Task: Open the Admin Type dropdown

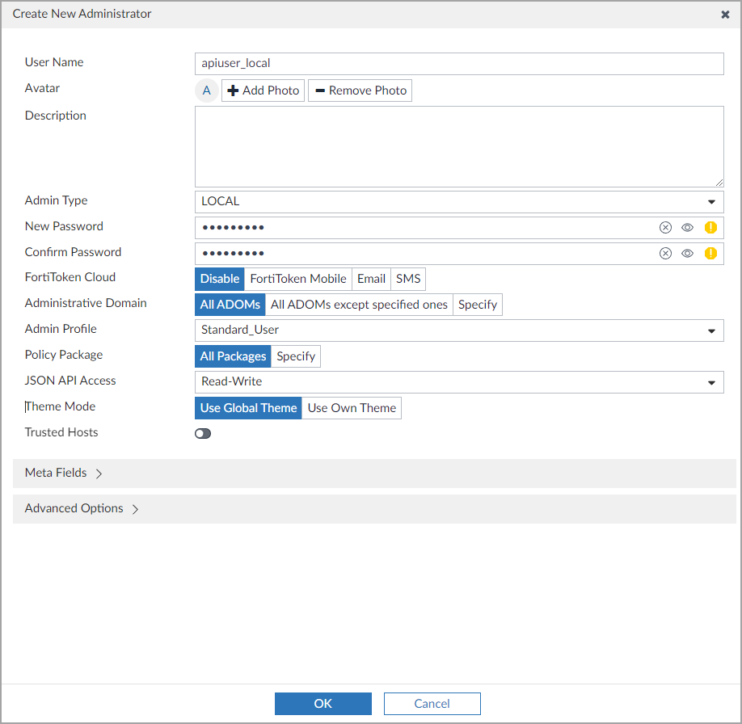Action: (458, 202)
